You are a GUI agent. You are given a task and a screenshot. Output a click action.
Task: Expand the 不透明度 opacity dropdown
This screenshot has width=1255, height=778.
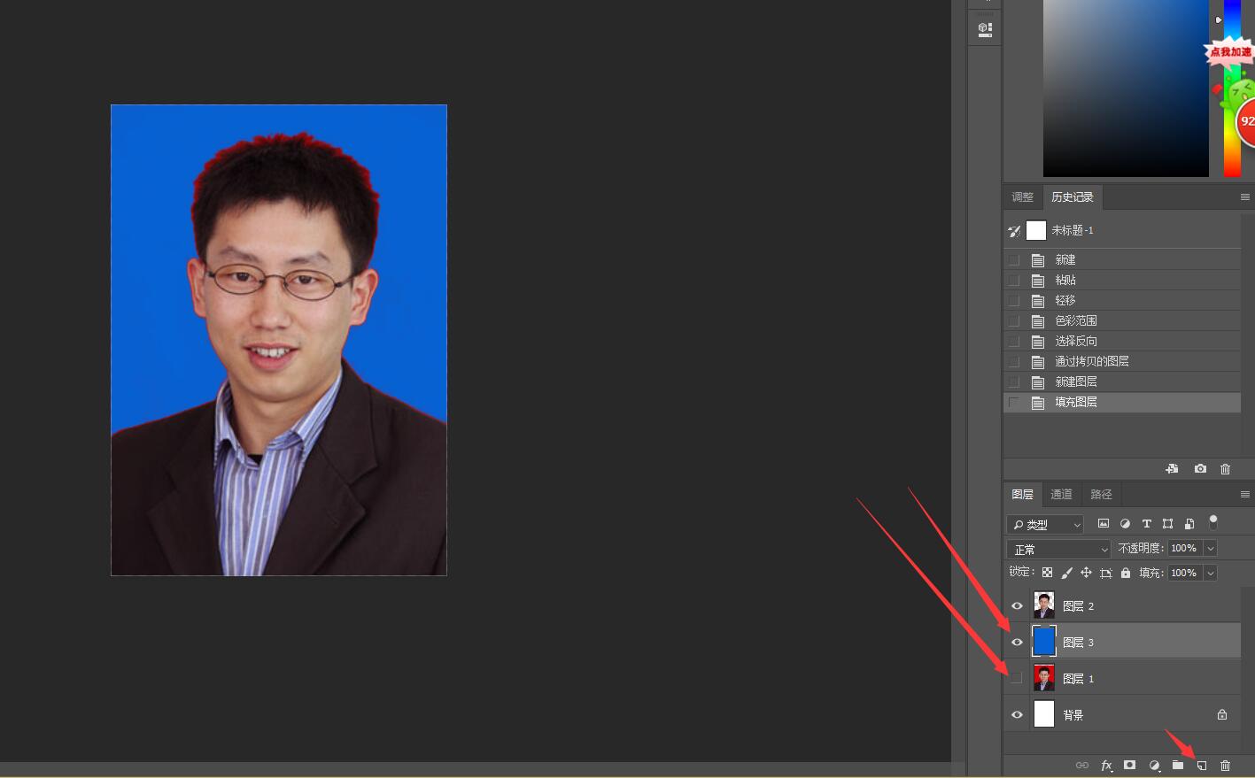point(1210,548)
